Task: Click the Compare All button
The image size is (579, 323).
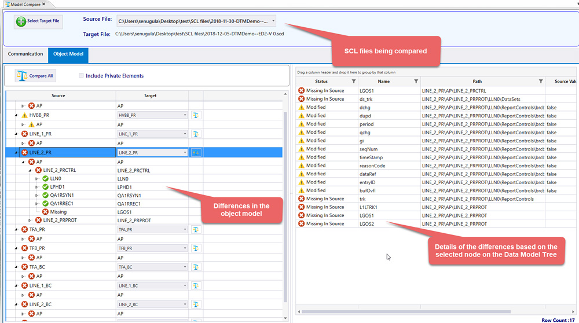Action: (35, 76)
